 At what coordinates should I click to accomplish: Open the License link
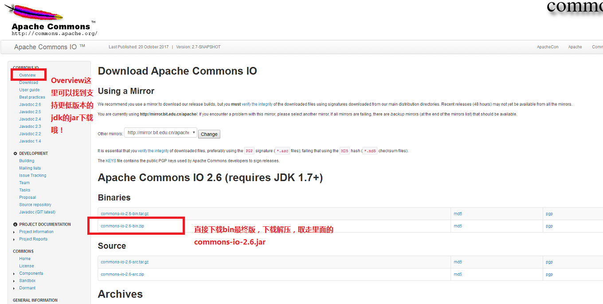[x=27, y=266]
